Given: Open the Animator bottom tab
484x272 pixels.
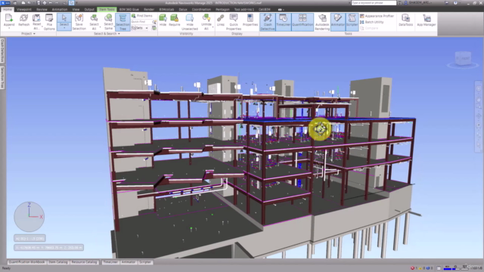Looking at the screenshot, I should tap(129, 262).
